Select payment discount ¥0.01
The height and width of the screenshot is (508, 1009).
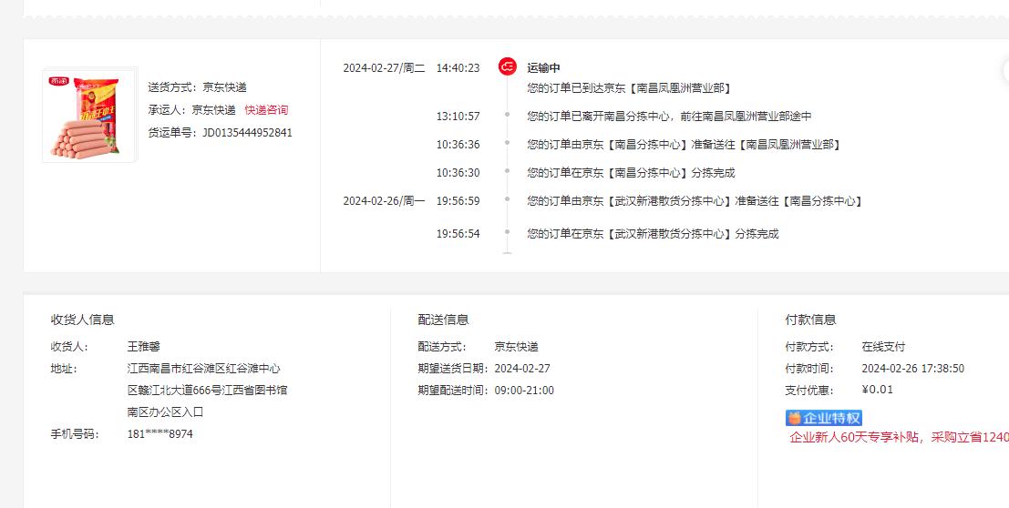878,390
